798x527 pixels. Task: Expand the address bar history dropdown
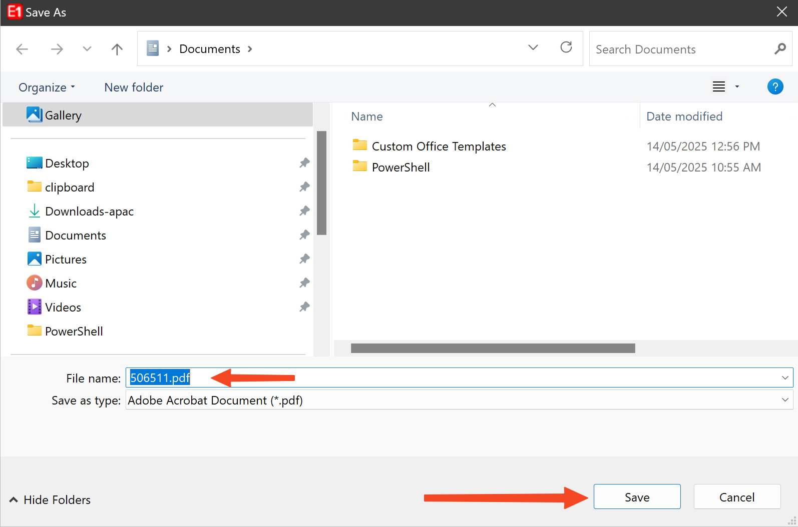click(533, 47)
